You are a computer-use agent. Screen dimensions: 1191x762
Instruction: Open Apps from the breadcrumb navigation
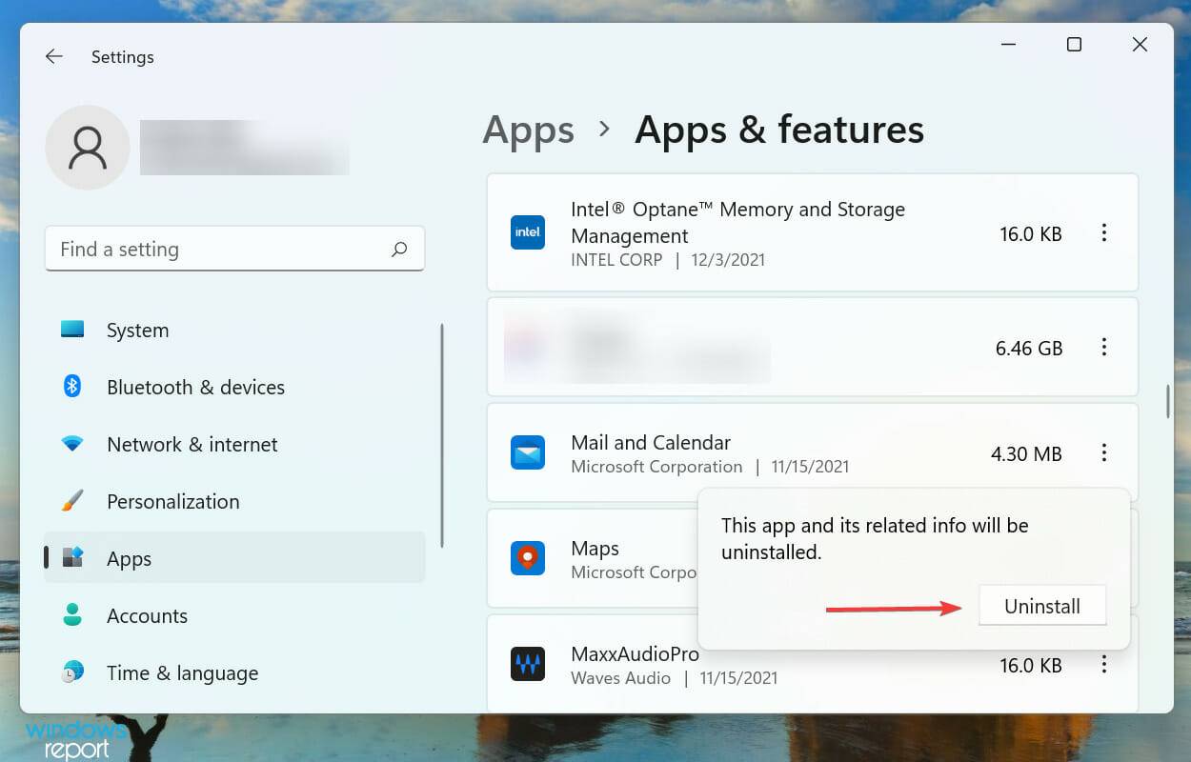(528, 130)
